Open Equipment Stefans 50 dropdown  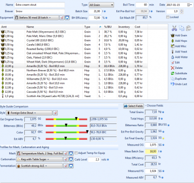pos(36,17)
